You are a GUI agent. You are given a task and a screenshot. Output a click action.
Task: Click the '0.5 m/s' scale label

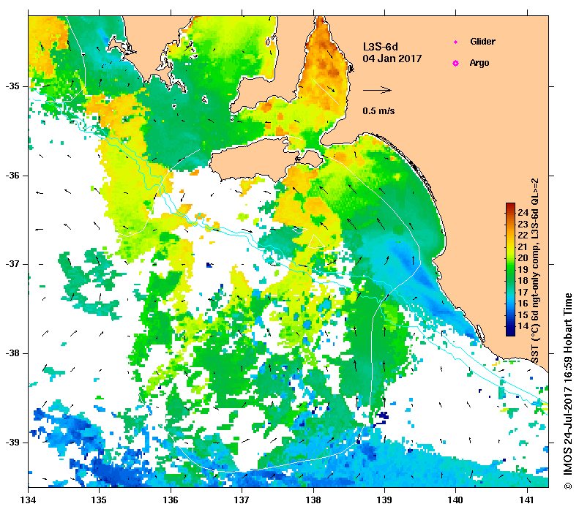(378, 111)
